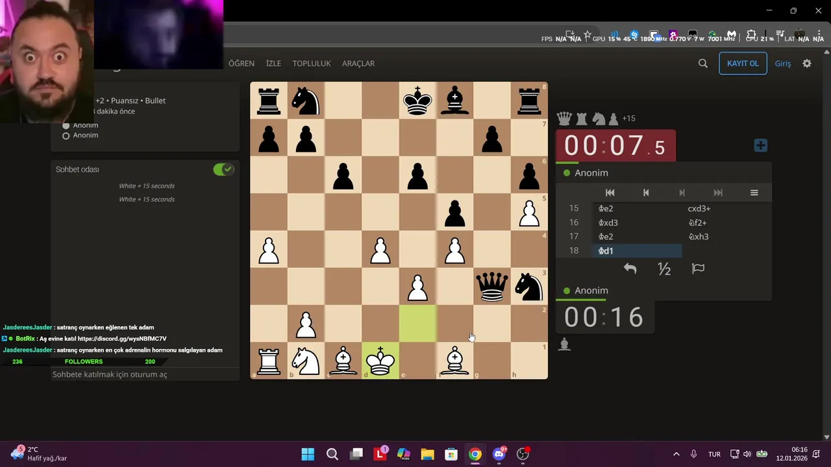Open the red L app in taskbar

[x=380, y=454]
